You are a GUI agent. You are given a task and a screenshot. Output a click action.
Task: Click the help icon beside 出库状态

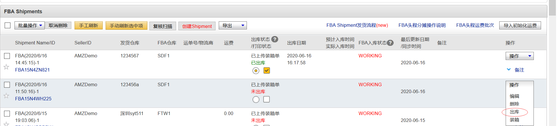tap(275, 39)
